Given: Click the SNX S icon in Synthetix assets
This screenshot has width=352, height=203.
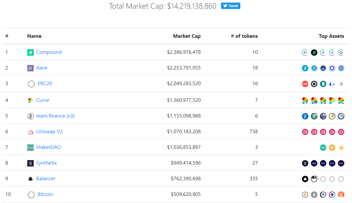Looking at the screenshot, I should tap(305, 163).
